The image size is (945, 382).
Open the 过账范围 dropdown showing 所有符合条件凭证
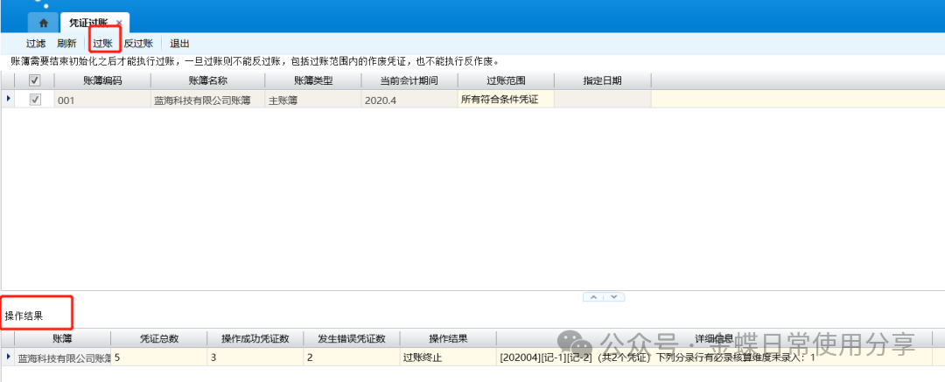(506, 99)
